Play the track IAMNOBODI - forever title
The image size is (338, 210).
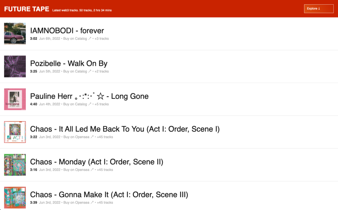(x=67, y=31)
